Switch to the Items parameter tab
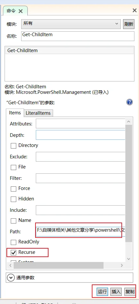The image size is (139, 304). tap(15, 113)
